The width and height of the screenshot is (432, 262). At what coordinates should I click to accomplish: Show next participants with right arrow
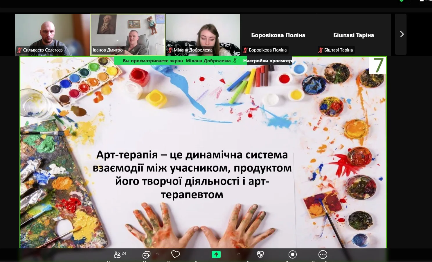tap(402, 34)
